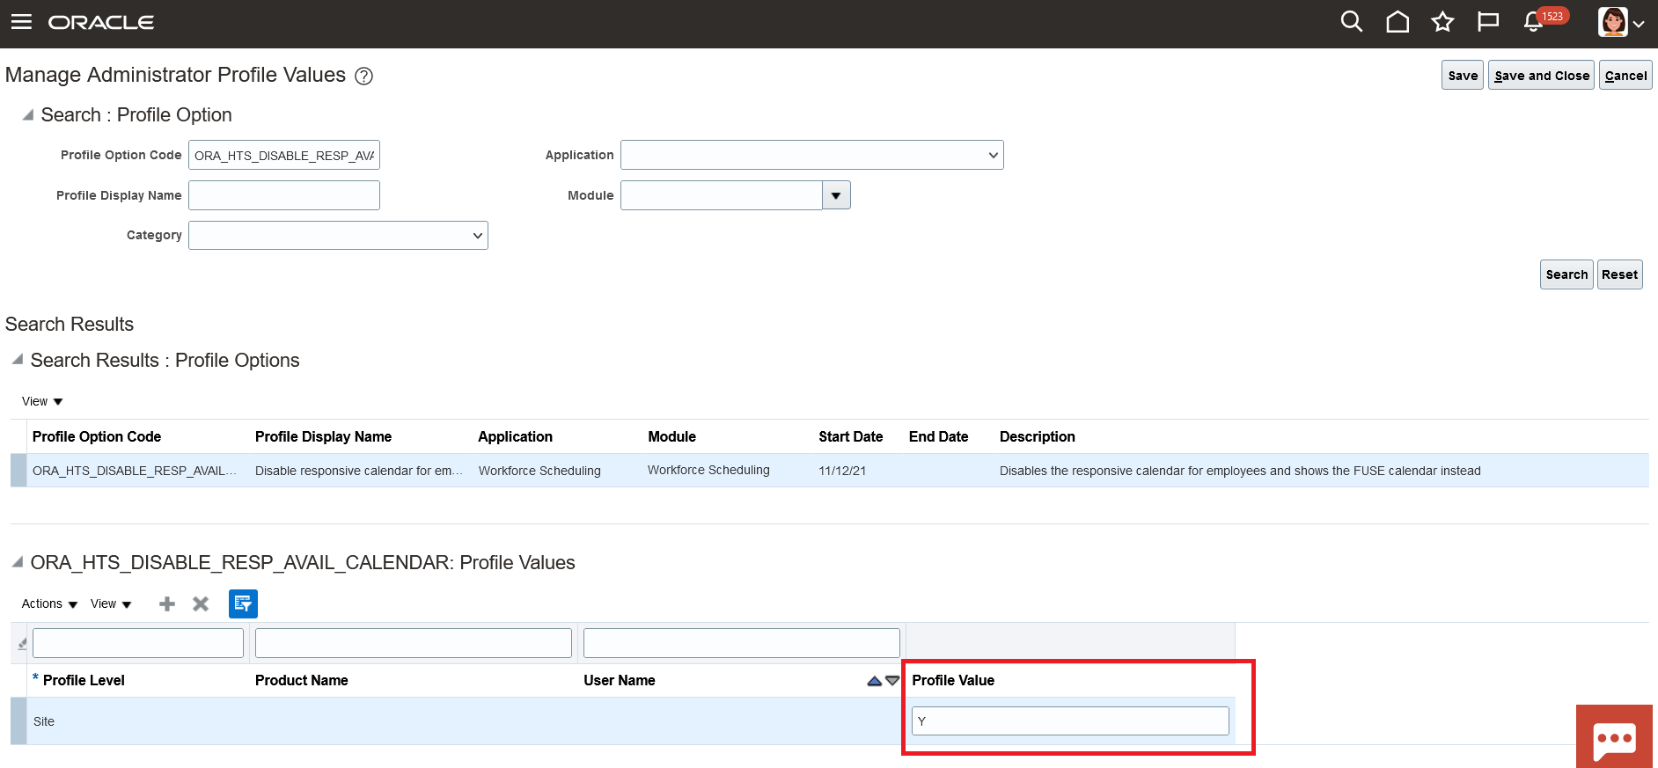The height and width of the screenshot is (768, 1658).
Task: Toggle Query By Example filter icon
Action: click(x=243, y=603)
